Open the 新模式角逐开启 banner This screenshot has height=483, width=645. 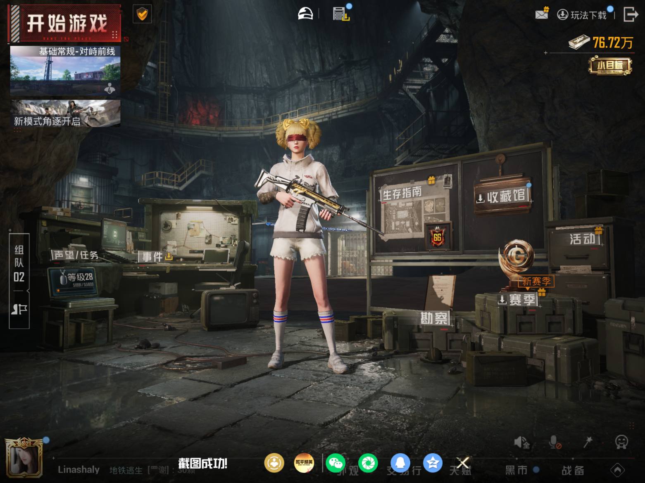point(65,113)
